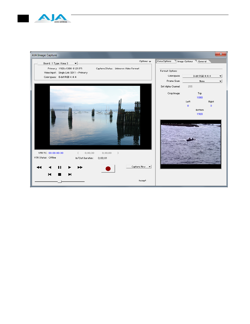Stop the VTR with the square button
Viewport: 250px width, 324px height.
(59, 174)
